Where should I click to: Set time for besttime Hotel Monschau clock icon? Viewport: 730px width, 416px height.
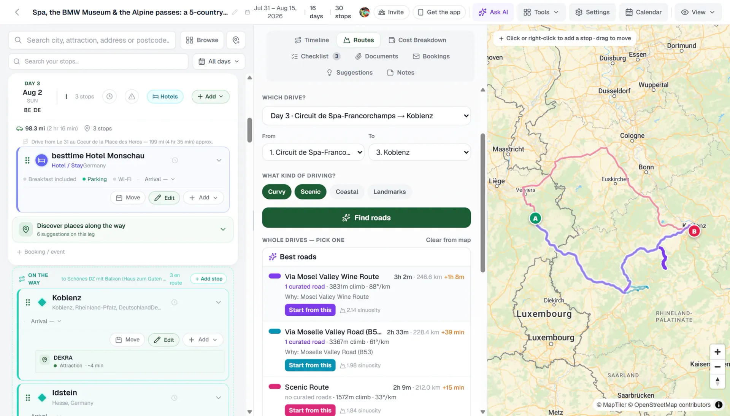pos(175,160)
